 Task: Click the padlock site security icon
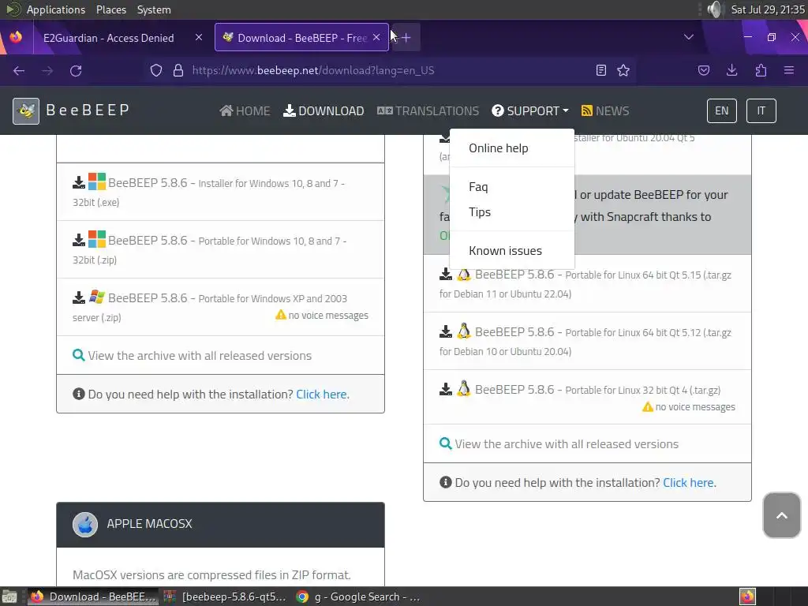coord(178,70)
